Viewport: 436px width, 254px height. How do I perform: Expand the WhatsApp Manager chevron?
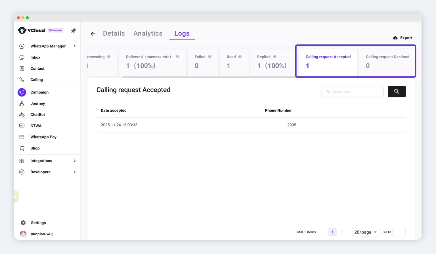[75, 46]
